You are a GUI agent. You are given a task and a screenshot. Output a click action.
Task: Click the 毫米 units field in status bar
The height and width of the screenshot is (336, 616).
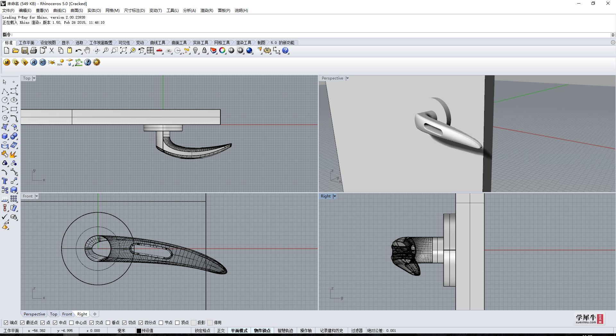[121, 331]
